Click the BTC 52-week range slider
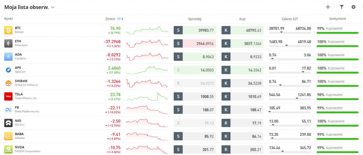The width and height of the screenshot is (363, 155). point(290,33)
